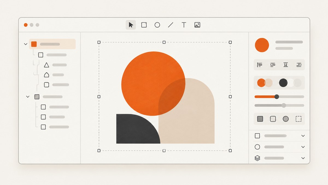Select the square child directly under orange layer

52,55
